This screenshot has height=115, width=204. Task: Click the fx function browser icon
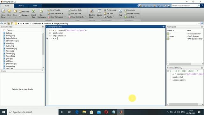(x=47, y=38)
